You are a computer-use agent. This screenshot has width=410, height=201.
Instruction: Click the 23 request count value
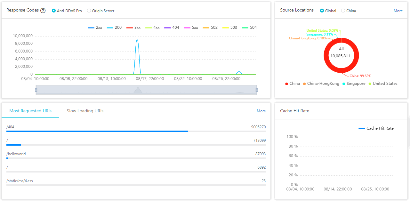(263, 181)
